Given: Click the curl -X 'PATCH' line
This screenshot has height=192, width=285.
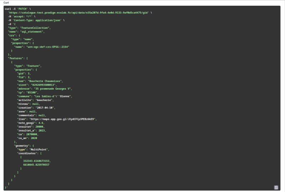Looking at the screenshot, I should coord(20,9).
